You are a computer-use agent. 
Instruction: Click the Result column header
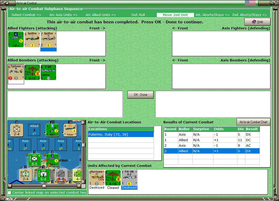(252, 129)
